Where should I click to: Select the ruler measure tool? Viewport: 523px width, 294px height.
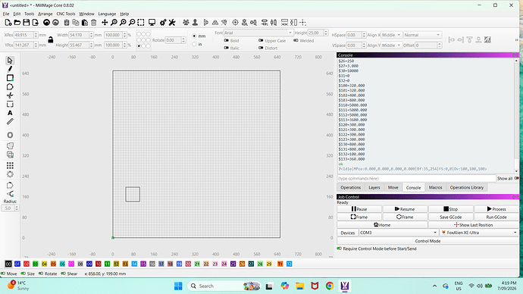point(10,122)
